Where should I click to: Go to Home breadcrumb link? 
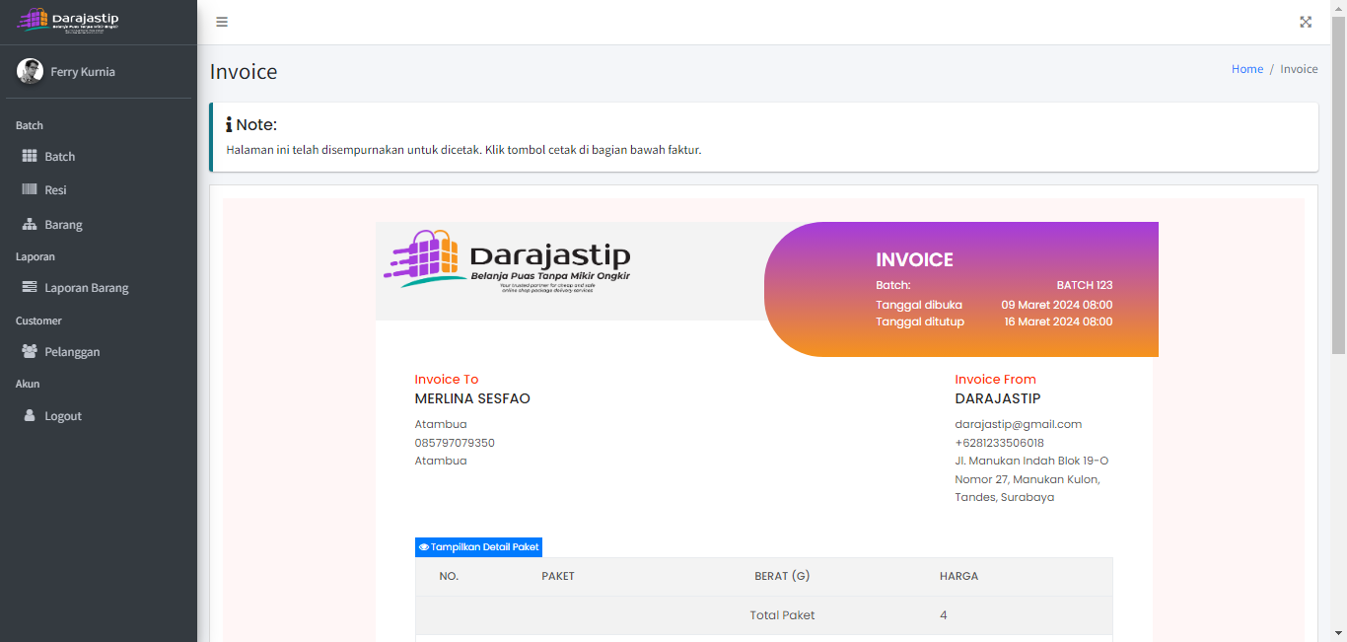tap(1246, 69)
